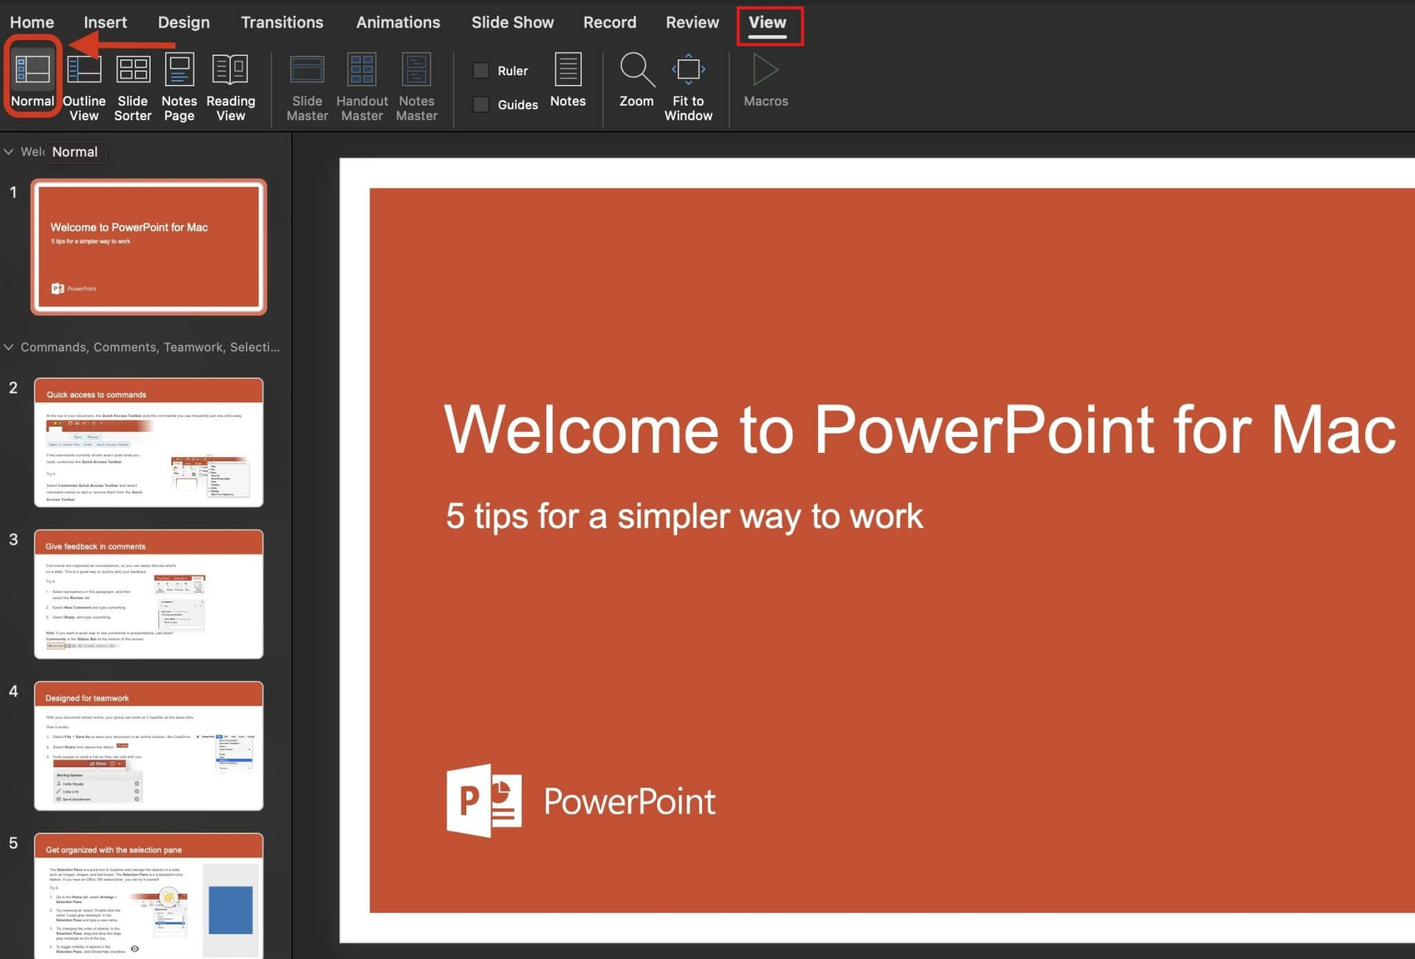Open the Record tab
The height and width of the screenshot is (959, 1415).
coord(609,21)
